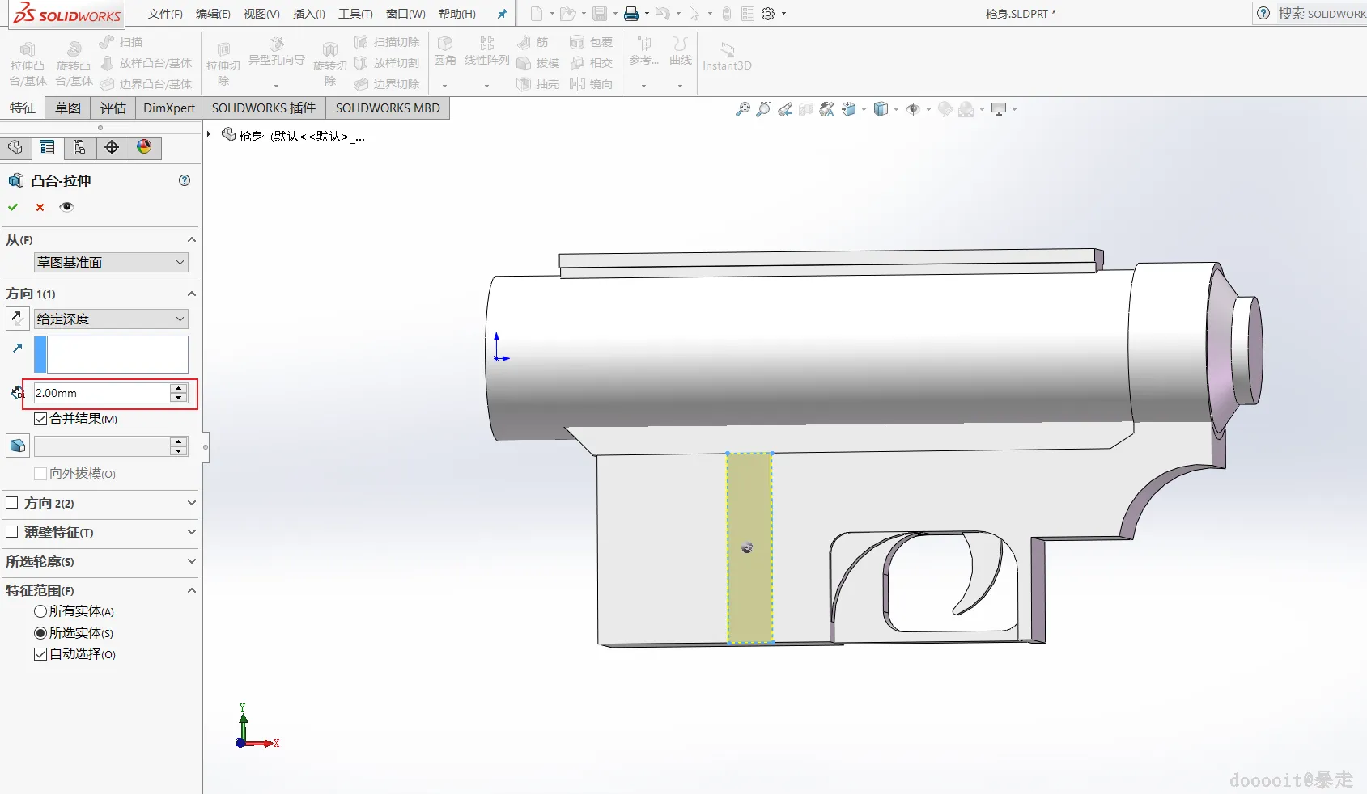Open the PropertyManager tab icon
Screen dimensions: 1367x794
tap(47, 147)
